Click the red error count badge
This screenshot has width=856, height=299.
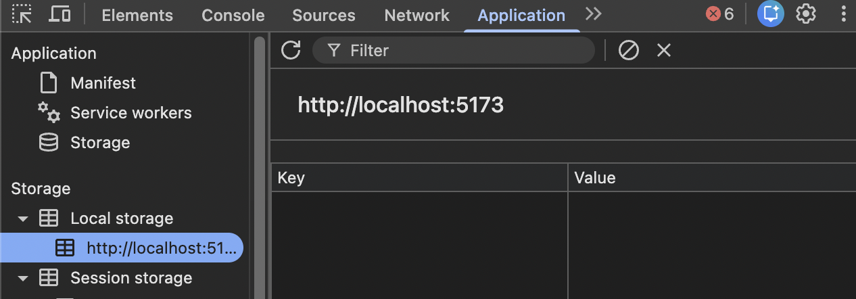pos(719,14)
